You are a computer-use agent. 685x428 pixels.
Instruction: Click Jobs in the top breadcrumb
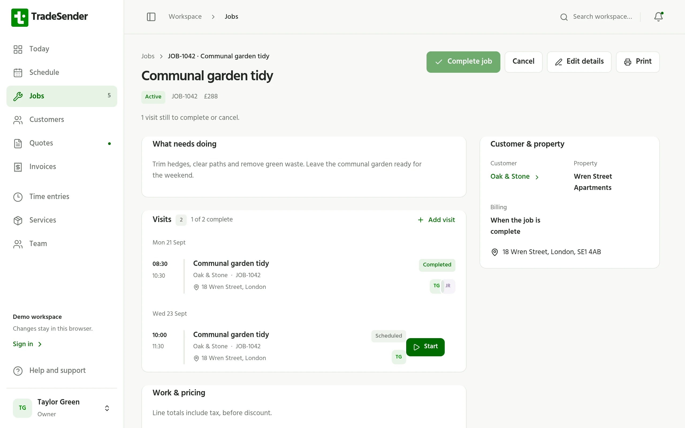point(231,17)
